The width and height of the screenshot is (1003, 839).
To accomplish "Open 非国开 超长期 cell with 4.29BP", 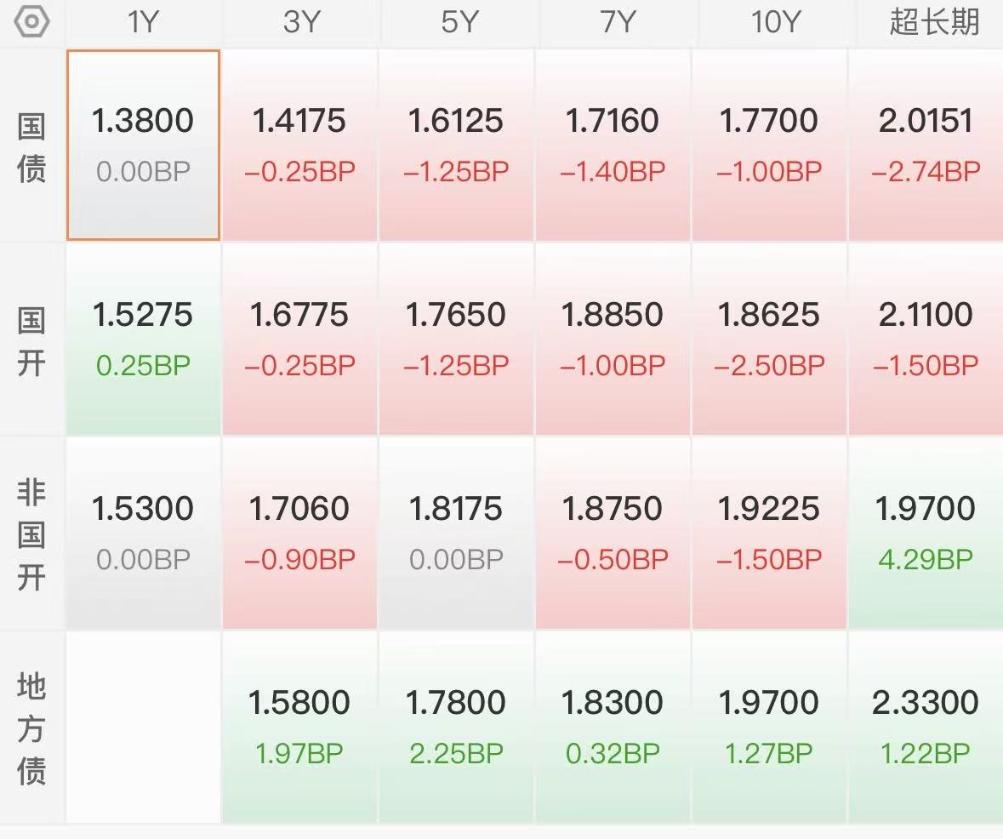I will click(x=926, y=533).
